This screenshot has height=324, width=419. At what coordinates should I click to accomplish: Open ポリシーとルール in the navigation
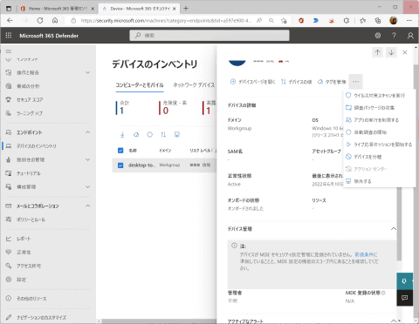tap(31, 219)
